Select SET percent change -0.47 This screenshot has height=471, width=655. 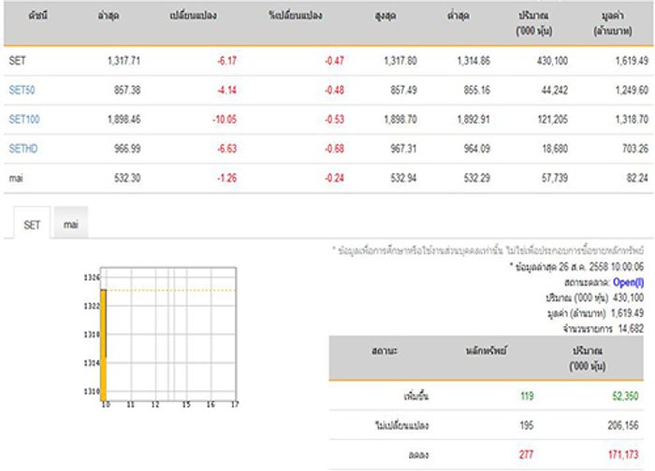(334, 61)
